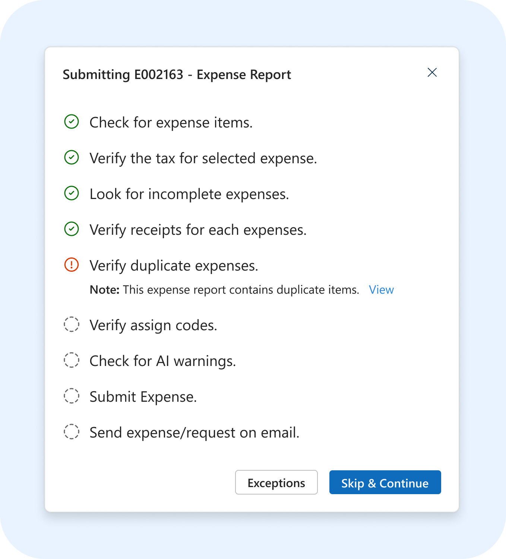Open the Exceptions dialog
The height and width of the screenshot is (559, 506).
276,482
